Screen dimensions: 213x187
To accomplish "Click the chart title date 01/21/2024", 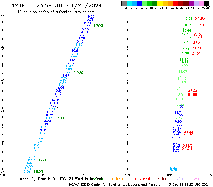I will [x=84, y=5].
